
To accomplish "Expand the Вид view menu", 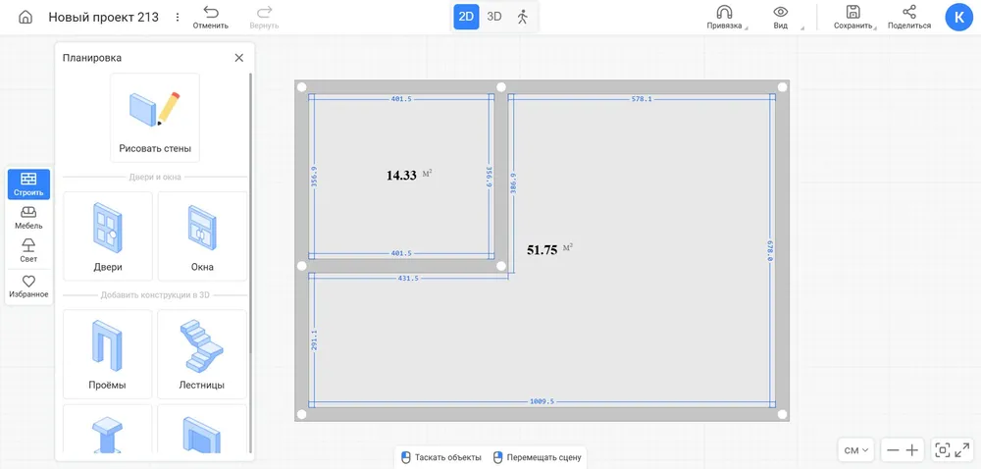I will 781,17.
